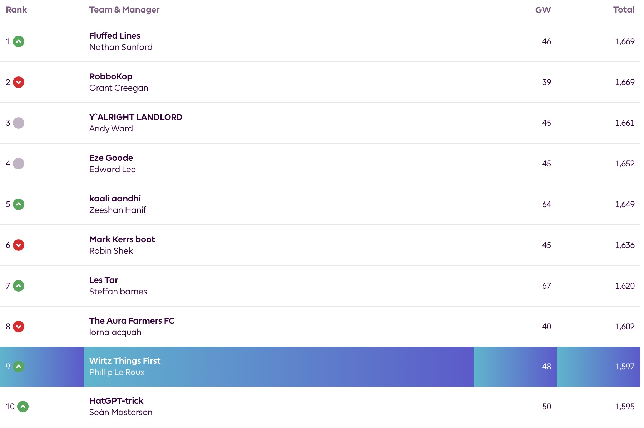Open the Fluffed Lines team
This screenshot has height=428, width=644.
pyautogui.click(x=115, y=36)
